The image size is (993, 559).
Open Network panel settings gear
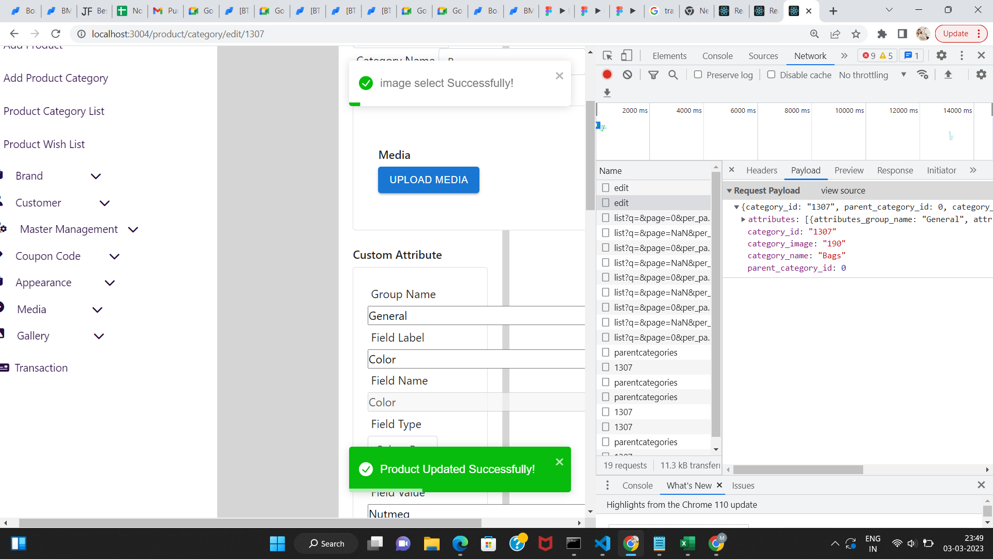tap(981, 75)
